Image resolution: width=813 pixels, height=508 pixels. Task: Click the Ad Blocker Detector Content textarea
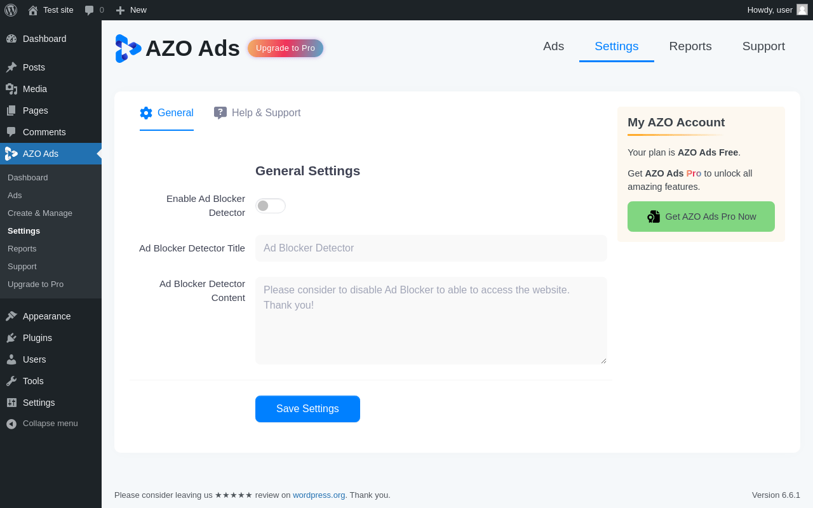coord(431,321)
